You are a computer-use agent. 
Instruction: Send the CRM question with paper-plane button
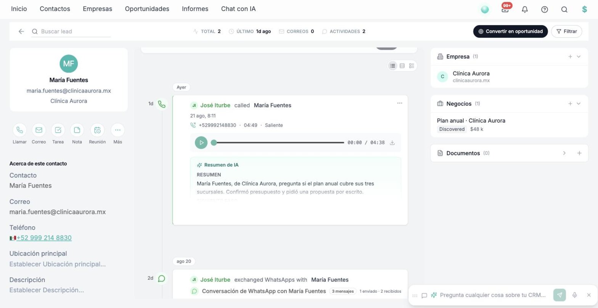560,295
